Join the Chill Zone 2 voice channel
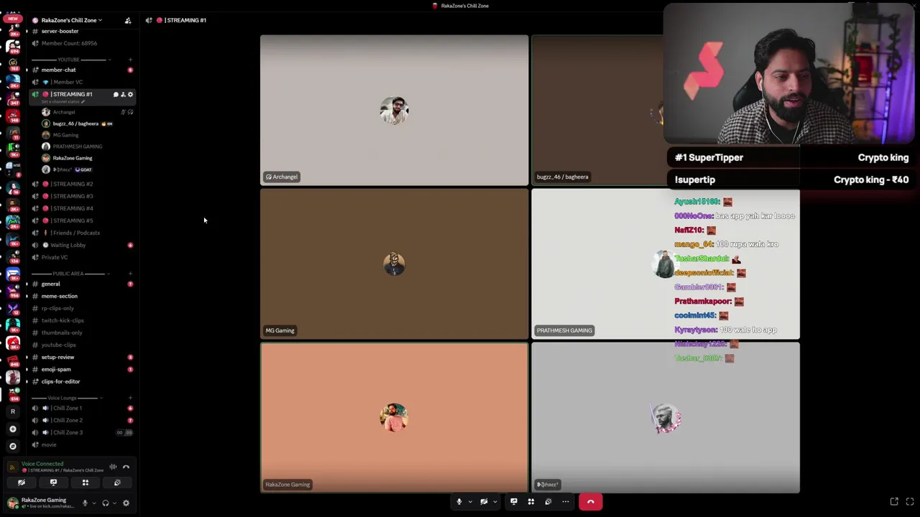This screenshot has width=920, height=517. tap(66, 420)
